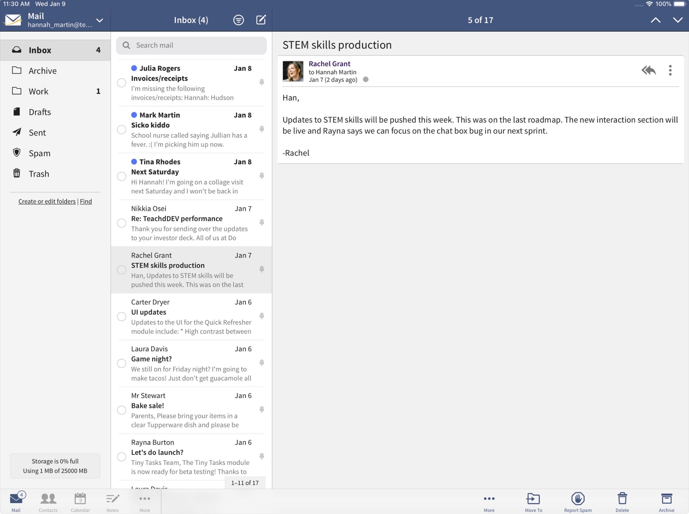Click the Search mail field

pyautogui.click(x=191, y=45)
